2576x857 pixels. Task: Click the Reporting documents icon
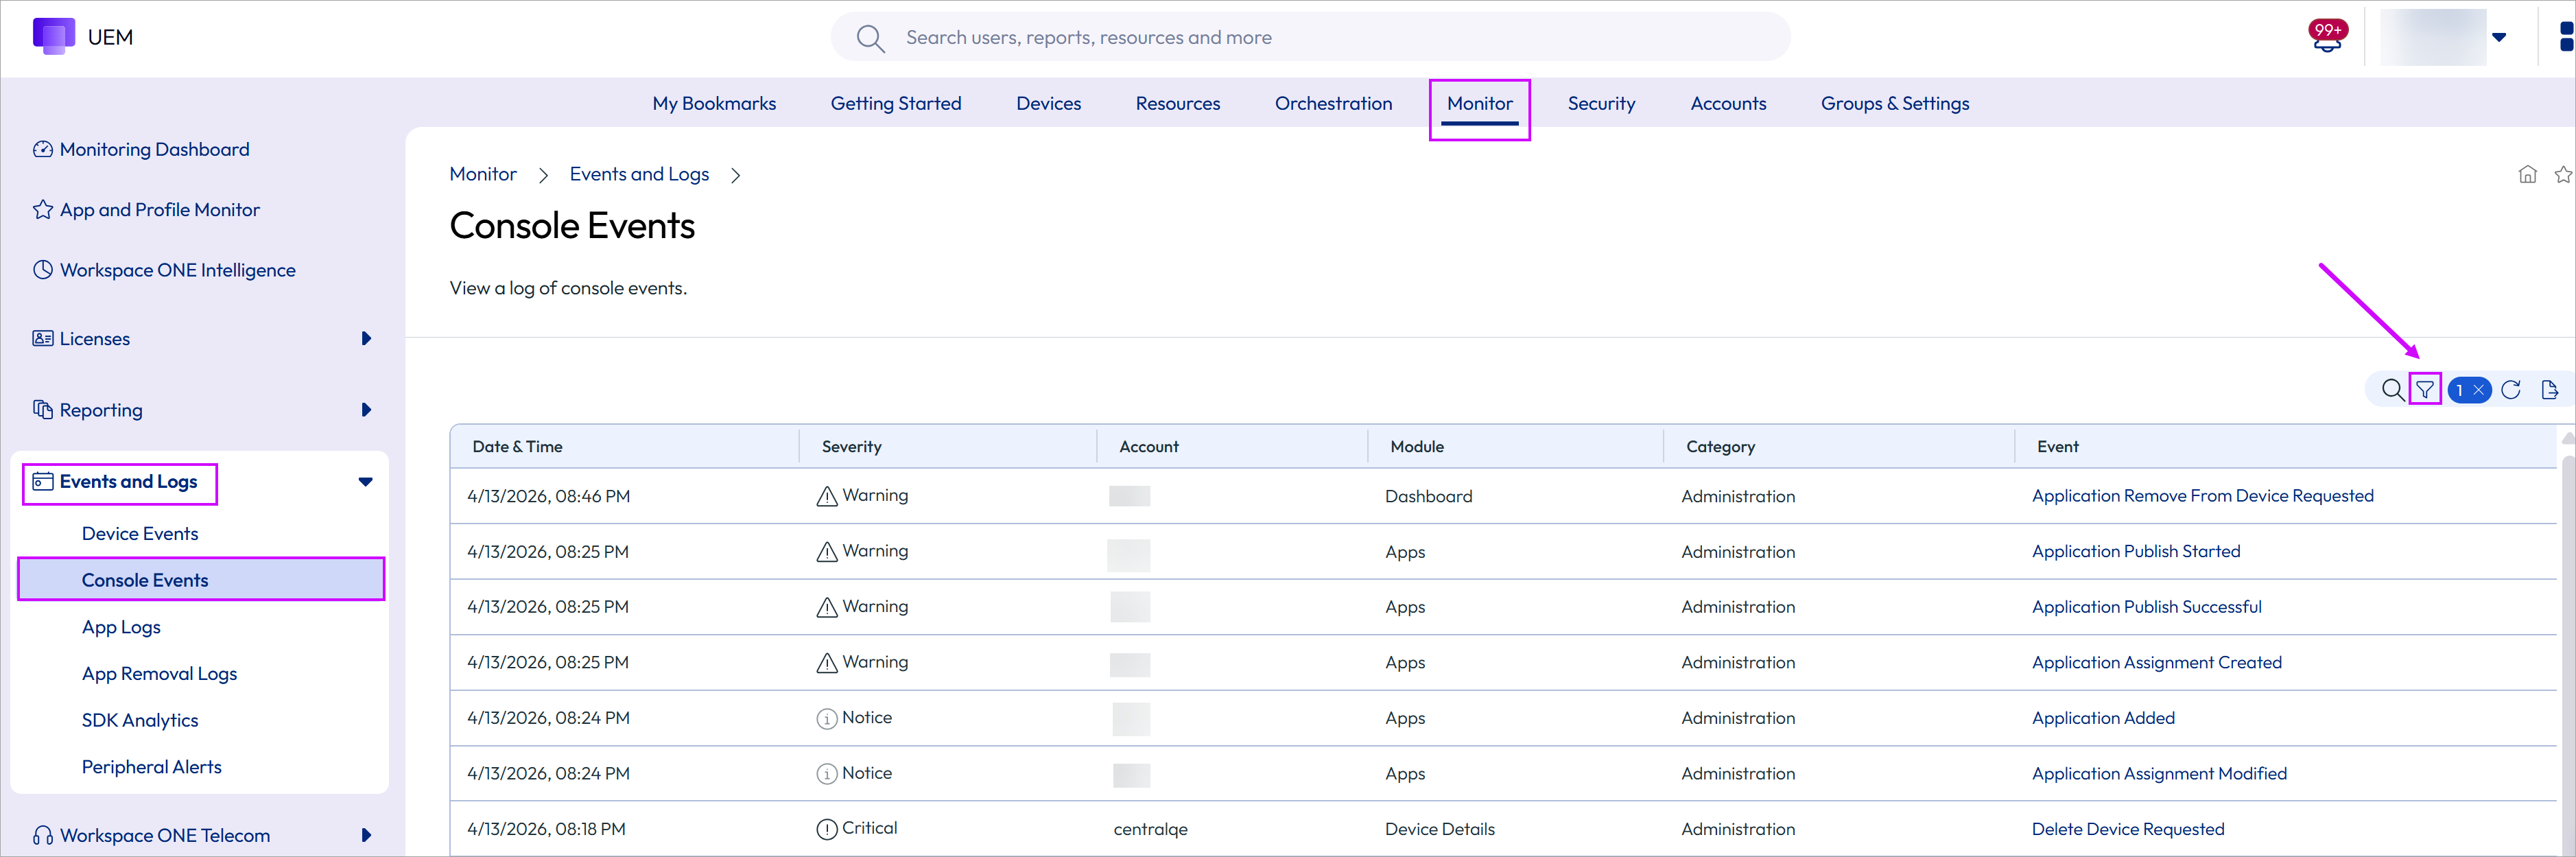click(x=43, y=410)
